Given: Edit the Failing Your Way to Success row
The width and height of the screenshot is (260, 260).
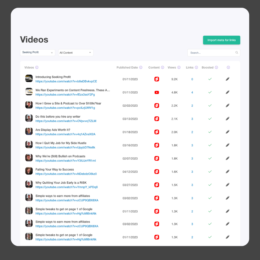Looking at the screenshot, I should click(227, 171).
